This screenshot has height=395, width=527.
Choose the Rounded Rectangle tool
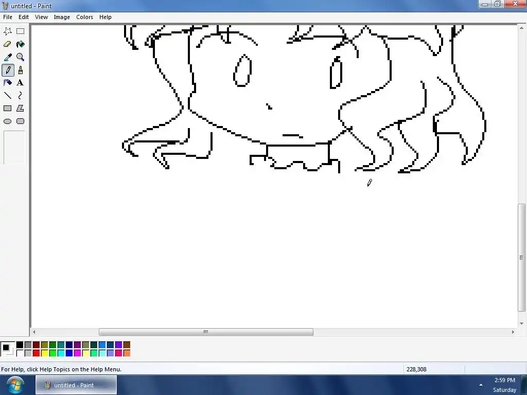click(21, 121)
